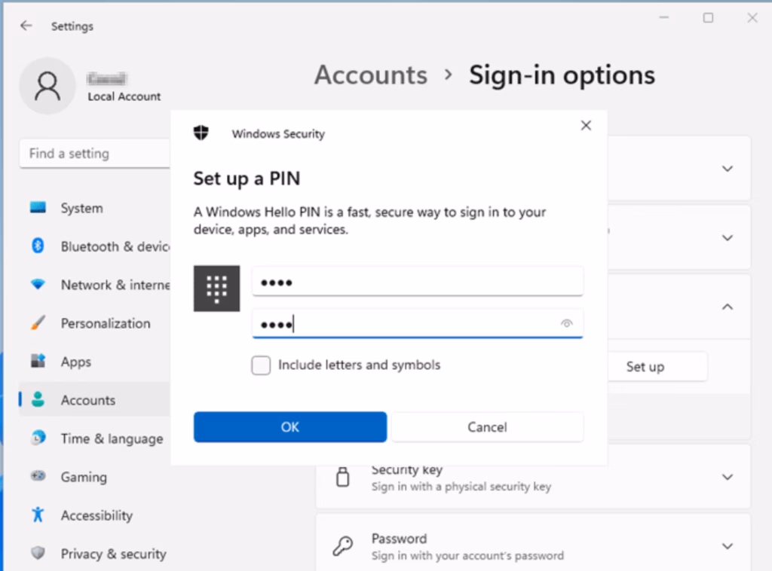
Task: Expand the Security key section chevron
Action: tap(728, 477)
